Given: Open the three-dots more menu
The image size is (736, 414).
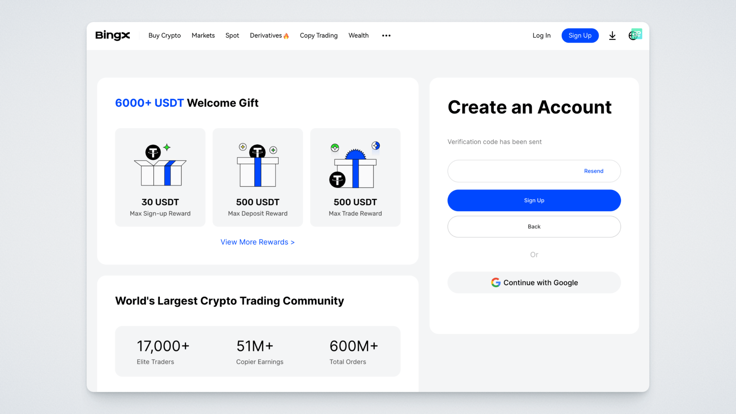Looking at the screenshot, I should click(386, 36).
